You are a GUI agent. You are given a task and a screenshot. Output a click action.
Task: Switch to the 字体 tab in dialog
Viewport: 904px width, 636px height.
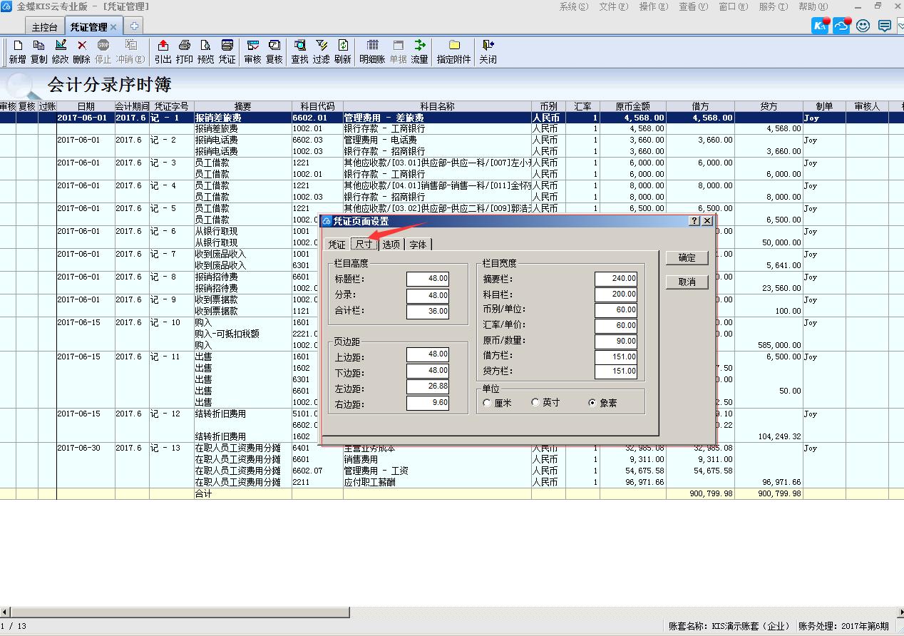pyautogui.click(x=418, y=245)
